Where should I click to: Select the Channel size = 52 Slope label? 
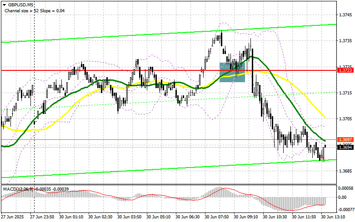(x=35, y=10)
